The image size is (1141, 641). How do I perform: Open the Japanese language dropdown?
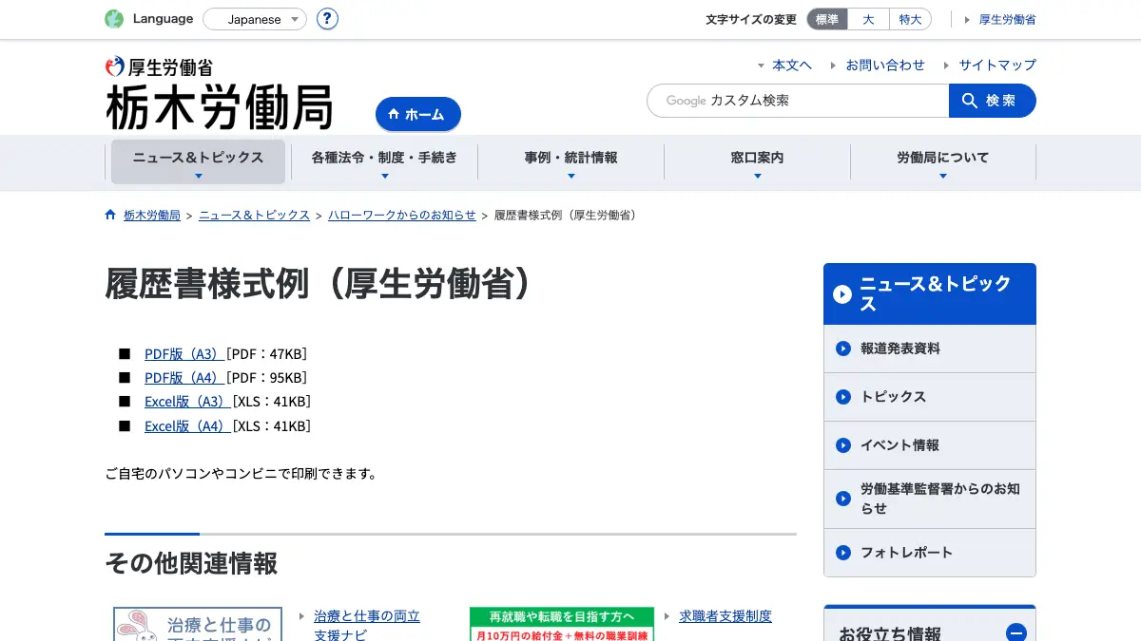255,19
